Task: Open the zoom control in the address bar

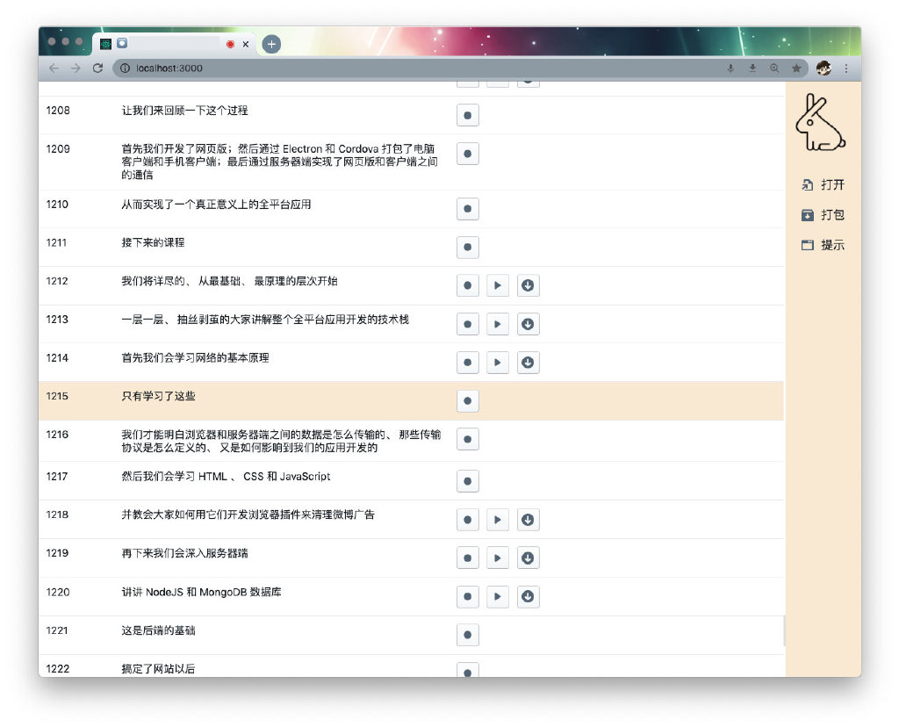Action: point(773,68)
